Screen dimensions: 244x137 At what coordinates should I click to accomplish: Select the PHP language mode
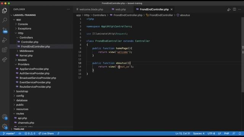[x=226, y=134]
